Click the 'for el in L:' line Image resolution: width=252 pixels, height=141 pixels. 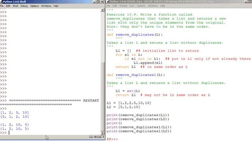click(x=129, y=55)
